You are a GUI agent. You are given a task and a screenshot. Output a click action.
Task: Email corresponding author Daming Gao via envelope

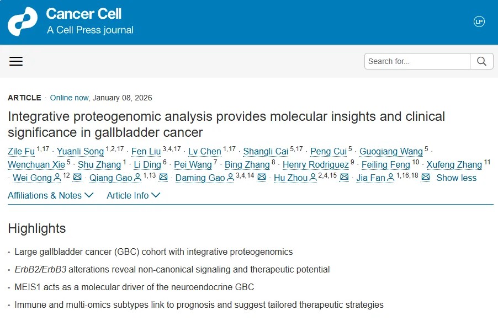(262, 178)
